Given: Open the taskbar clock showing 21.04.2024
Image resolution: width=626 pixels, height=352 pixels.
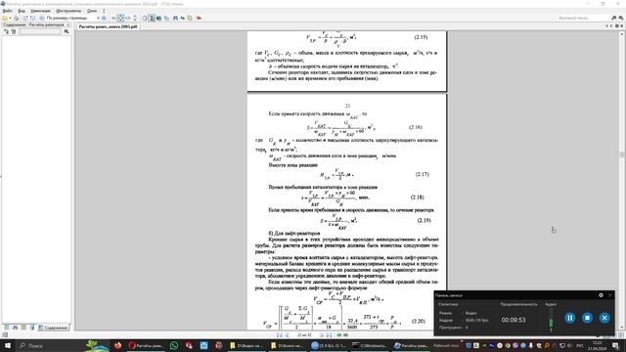Looking at the screenshot, I should pyautogui.click(x=597, y=345).
